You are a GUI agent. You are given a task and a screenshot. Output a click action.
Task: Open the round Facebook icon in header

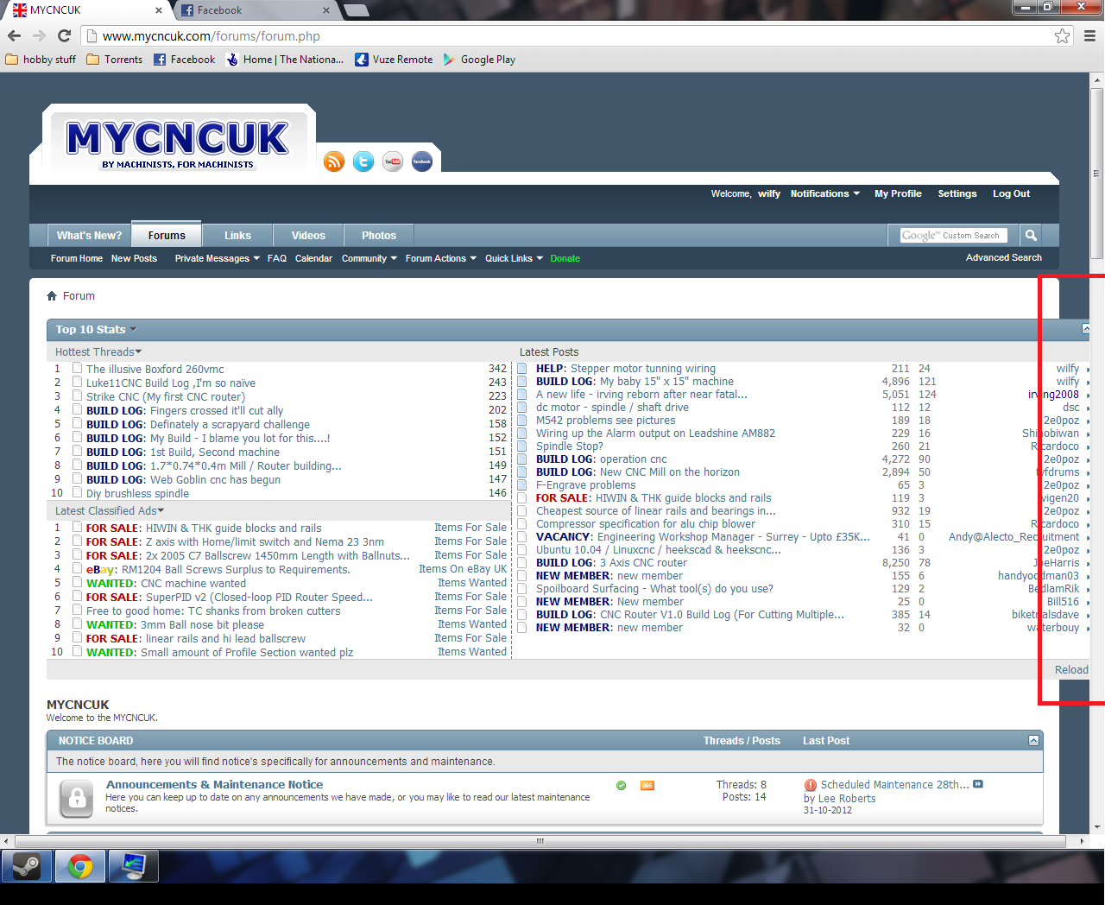point(422,161)
